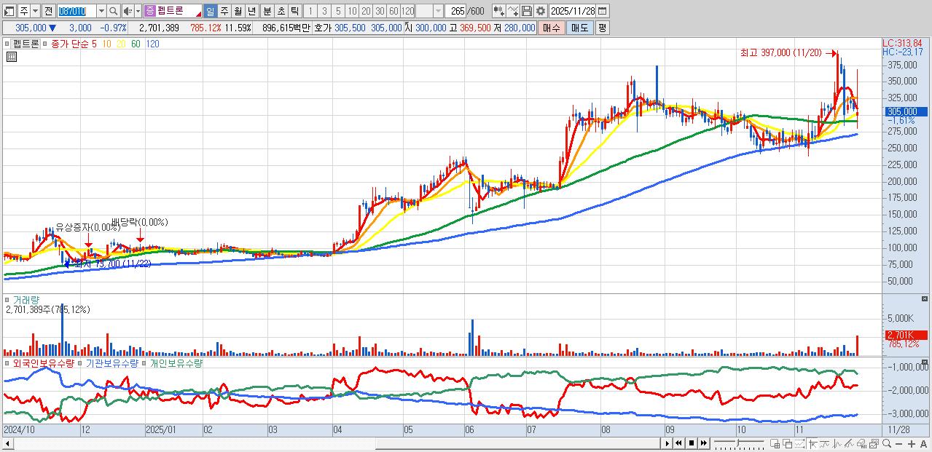The width and height of the screenshot is (932, 452).
Task: Select interval 30 button
Action: click(380, 11)
